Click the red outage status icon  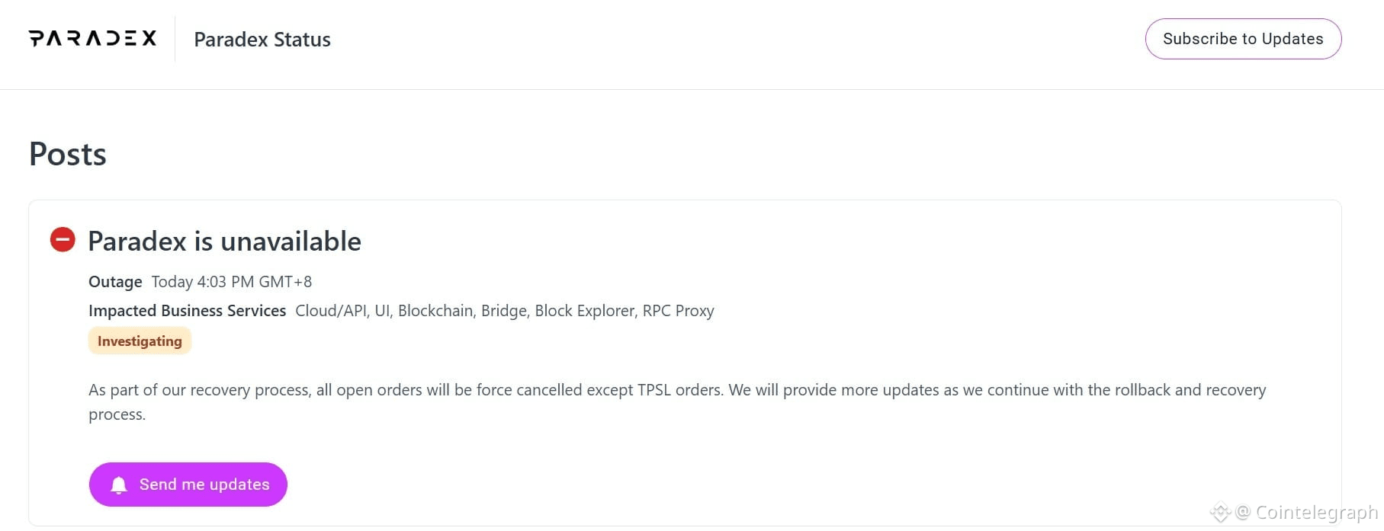(x=63, y=240)
